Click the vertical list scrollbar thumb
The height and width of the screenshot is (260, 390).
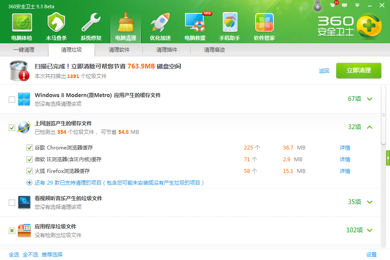click(x=383, y=115)
